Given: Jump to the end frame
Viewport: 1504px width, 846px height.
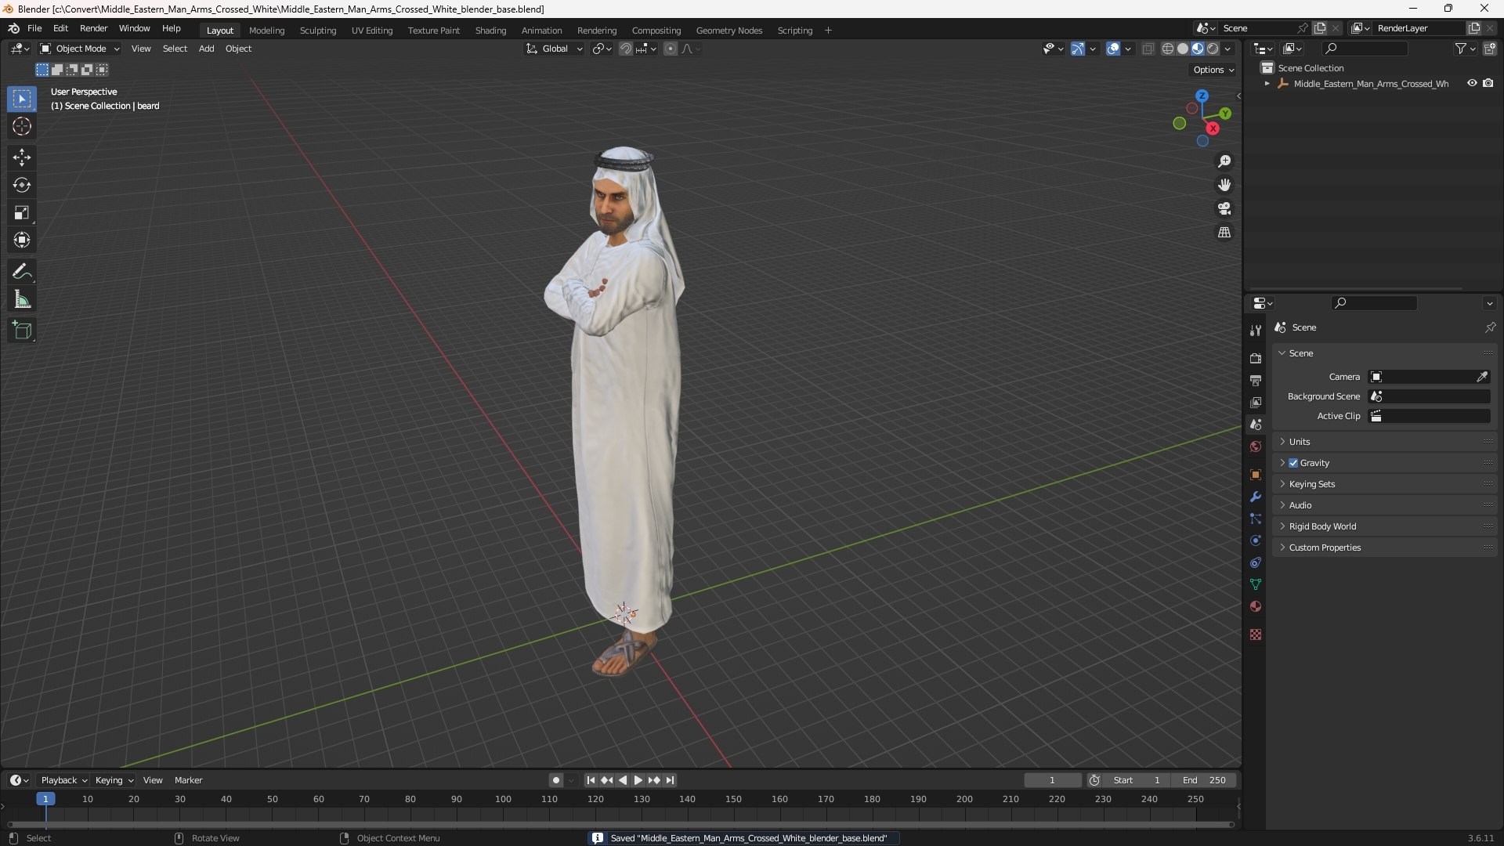Looking at the screenshot, I should pos(670,780).
